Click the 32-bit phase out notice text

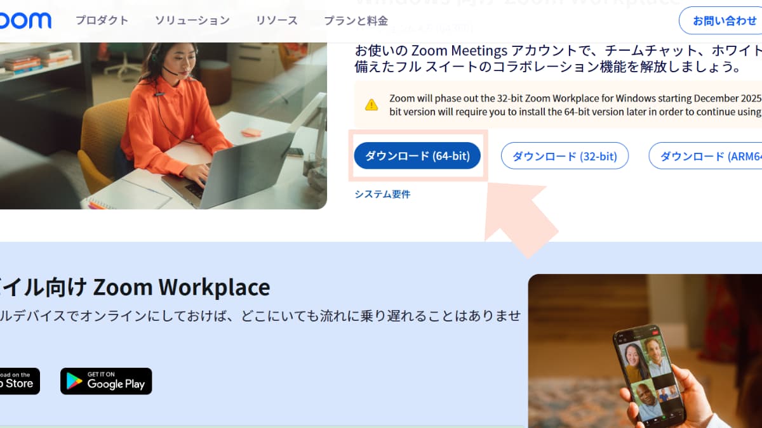[575, 105]
